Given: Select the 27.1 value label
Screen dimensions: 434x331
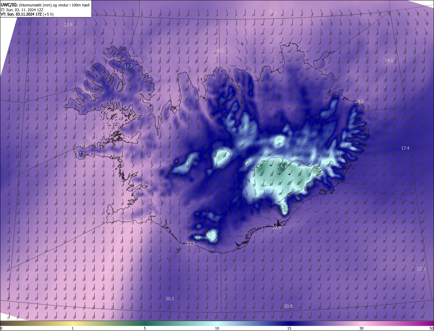Looking at the screenshot, I should 273,12.
